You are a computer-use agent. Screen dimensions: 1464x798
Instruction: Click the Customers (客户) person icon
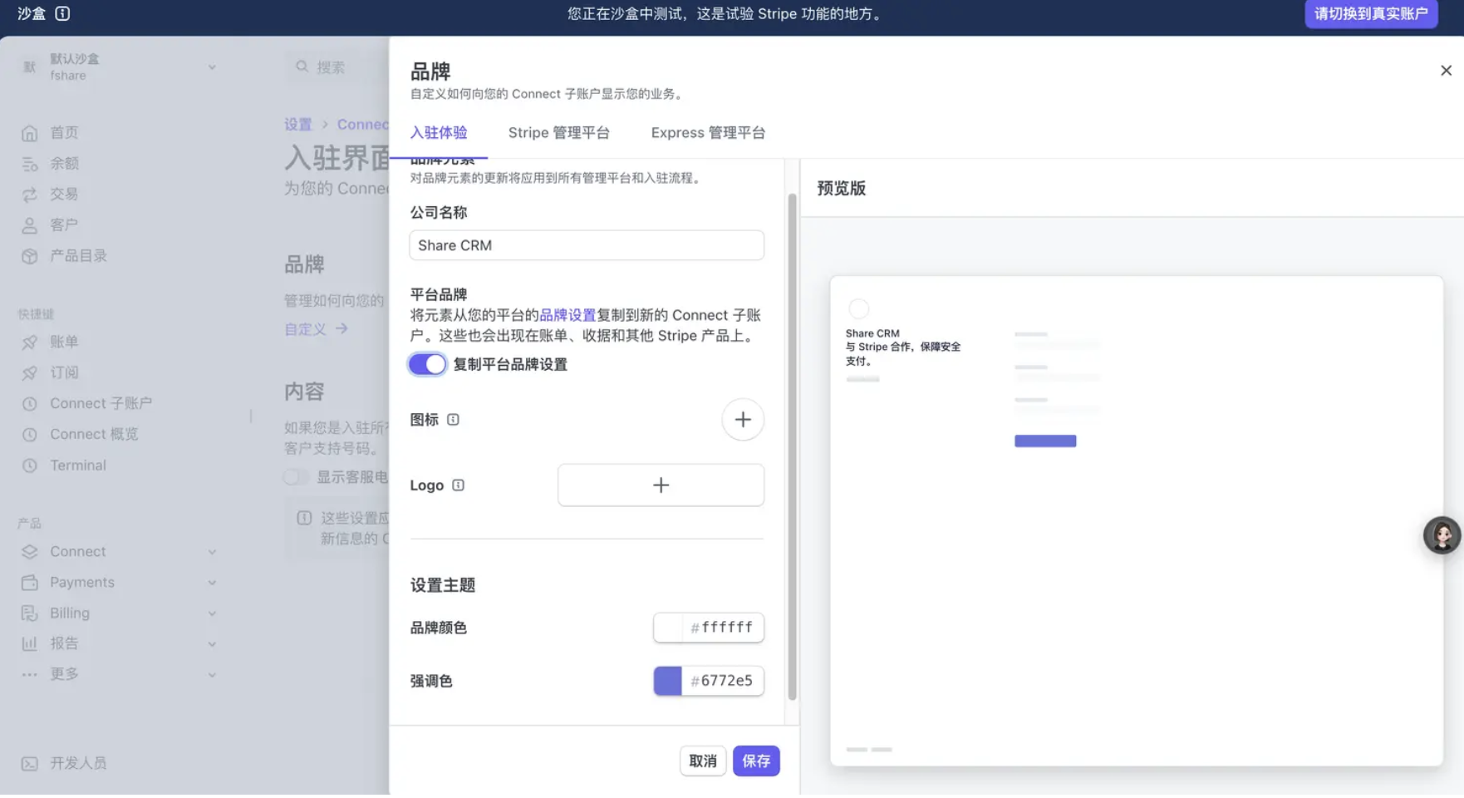(x=30, y=225)
